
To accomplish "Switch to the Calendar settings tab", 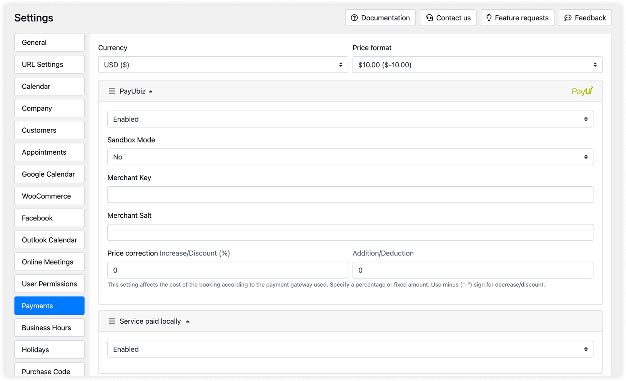I will [x=49, y=86].
